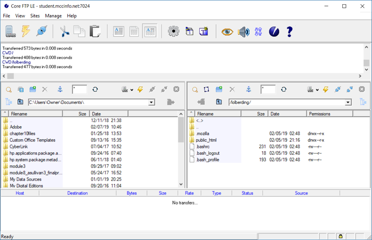The height and width of the screenshot is (240, 372).
Task: Expand the local path C:\Users\Owner\Documents dropdown
Action: [152, 102]
